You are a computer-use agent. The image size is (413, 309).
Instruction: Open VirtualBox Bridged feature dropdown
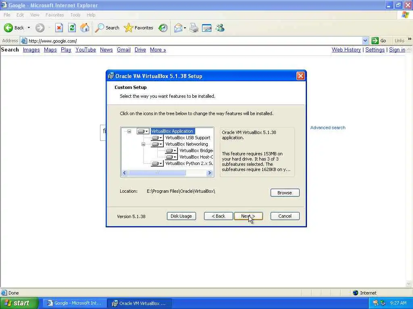171,150
